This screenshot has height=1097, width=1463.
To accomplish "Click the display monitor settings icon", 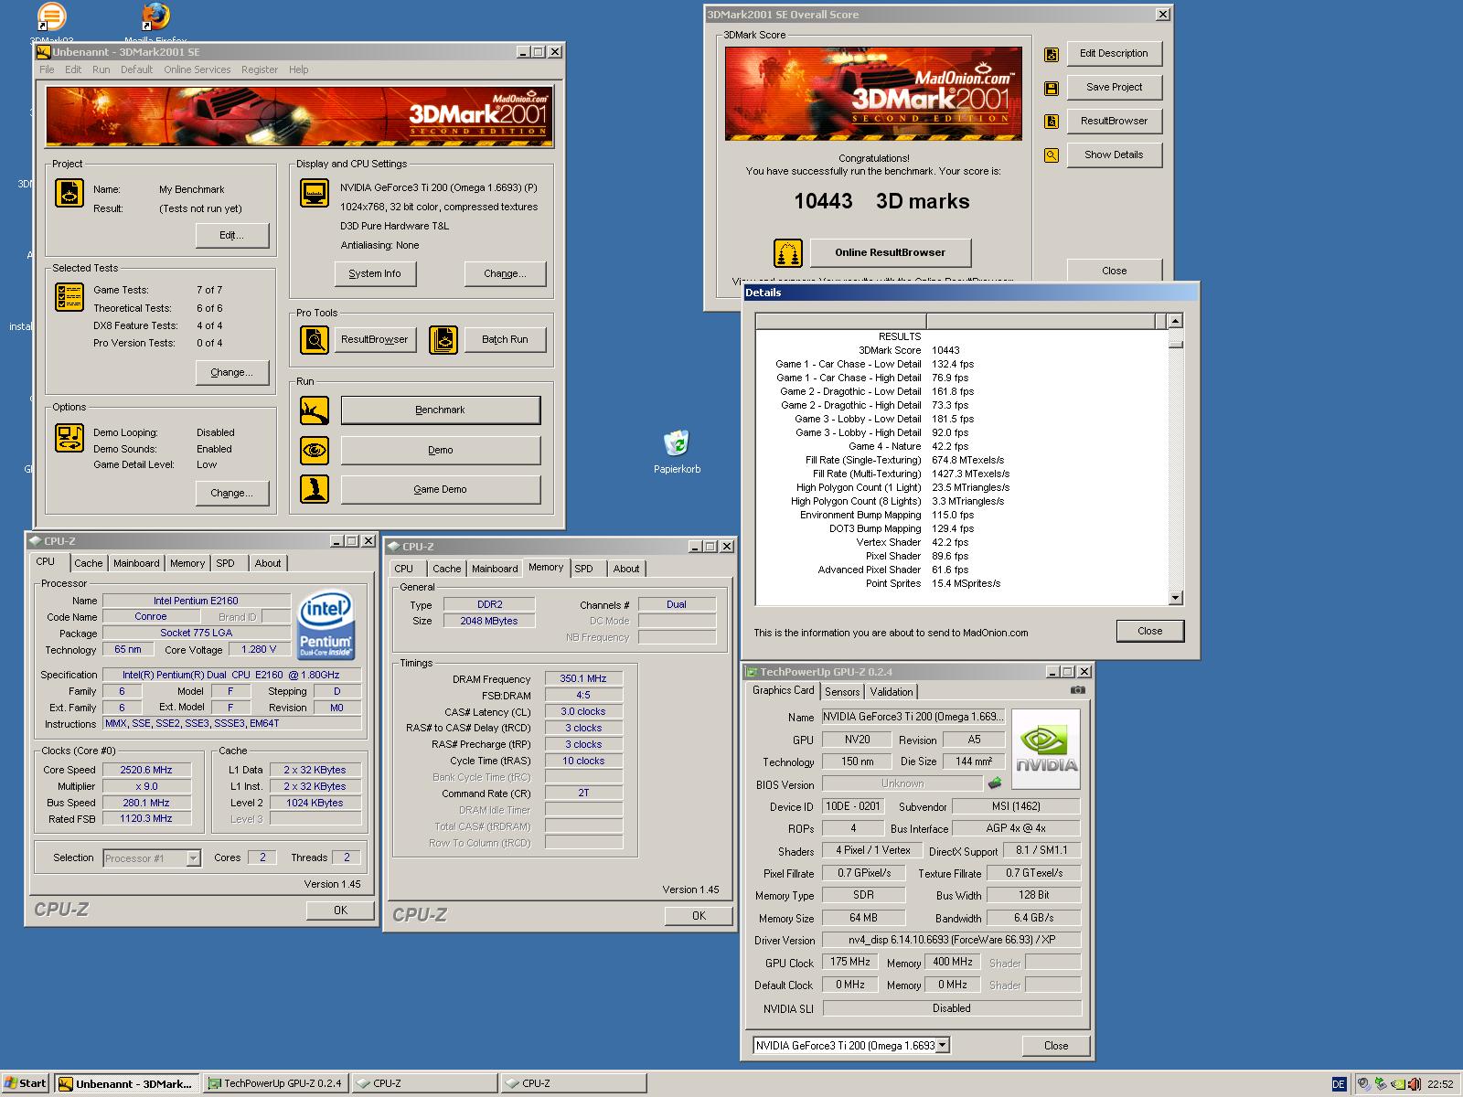I will click(315, 193).
